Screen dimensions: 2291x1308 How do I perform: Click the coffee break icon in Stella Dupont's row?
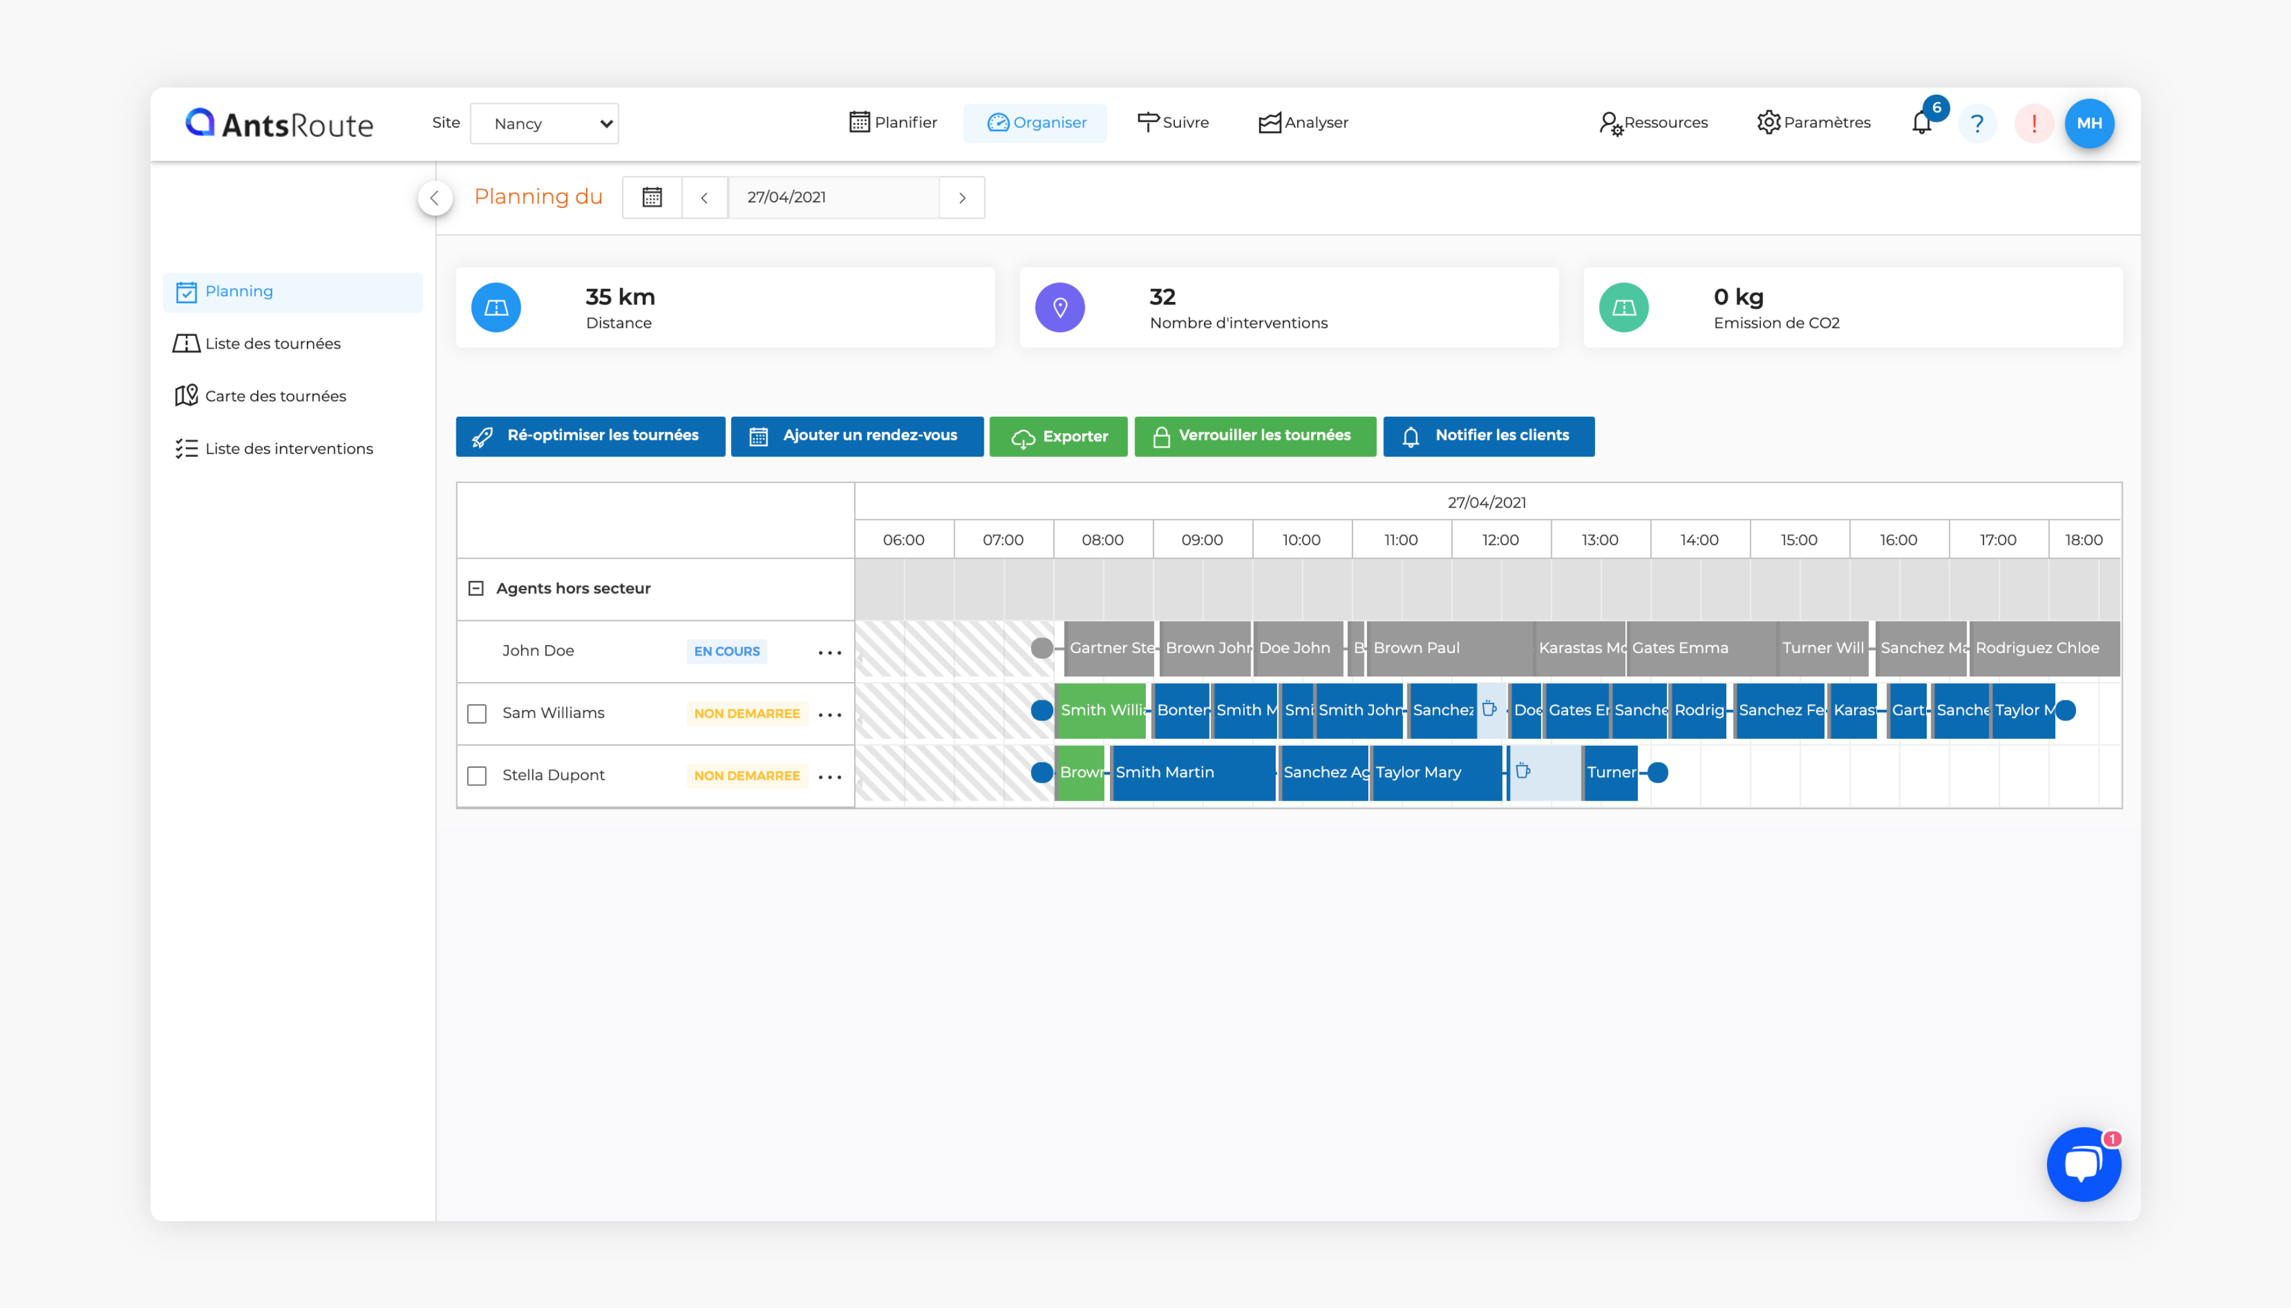(1523, 771)
